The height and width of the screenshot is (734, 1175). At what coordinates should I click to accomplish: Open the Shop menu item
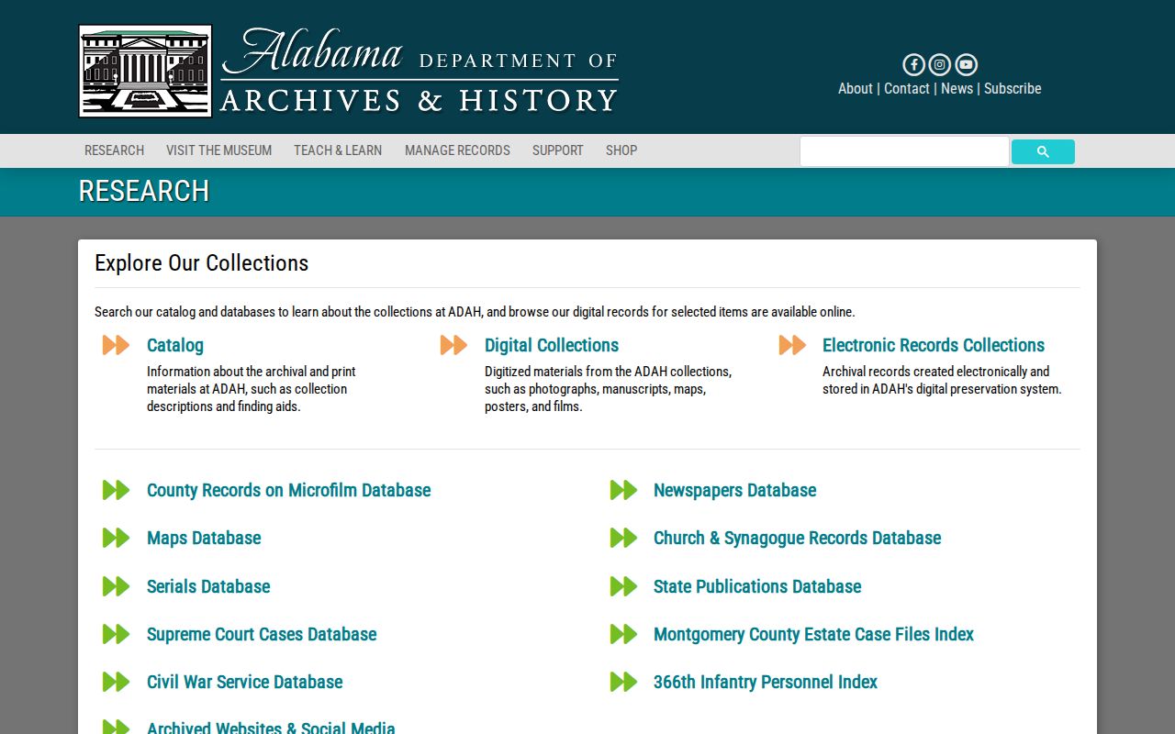[621, 150]
